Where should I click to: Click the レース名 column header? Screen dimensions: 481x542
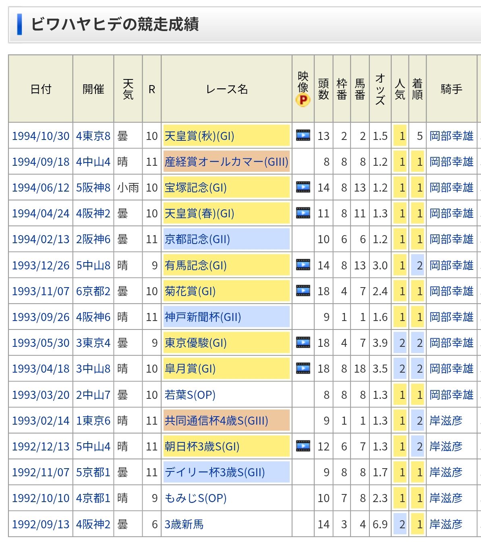point(226,89)
